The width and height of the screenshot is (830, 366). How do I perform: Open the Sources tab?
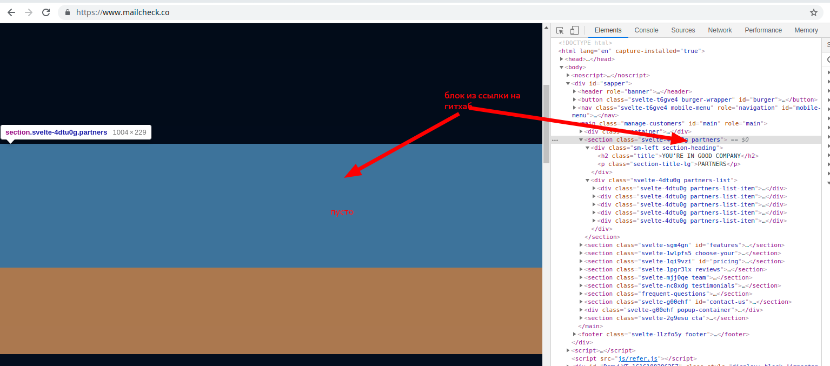pos(683,30)
